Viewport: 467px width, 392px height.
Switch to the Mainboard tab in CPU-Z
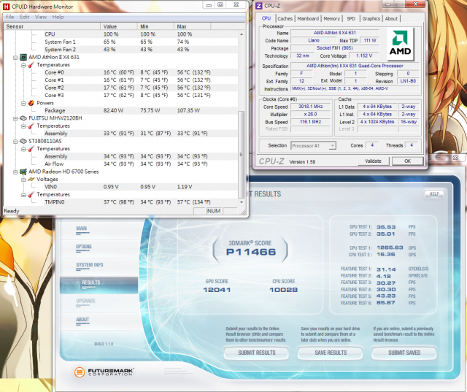(x=308, y=18)
